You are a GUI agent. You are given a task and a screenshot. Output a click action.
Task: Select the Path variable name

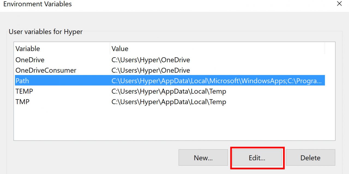[22, 81]
